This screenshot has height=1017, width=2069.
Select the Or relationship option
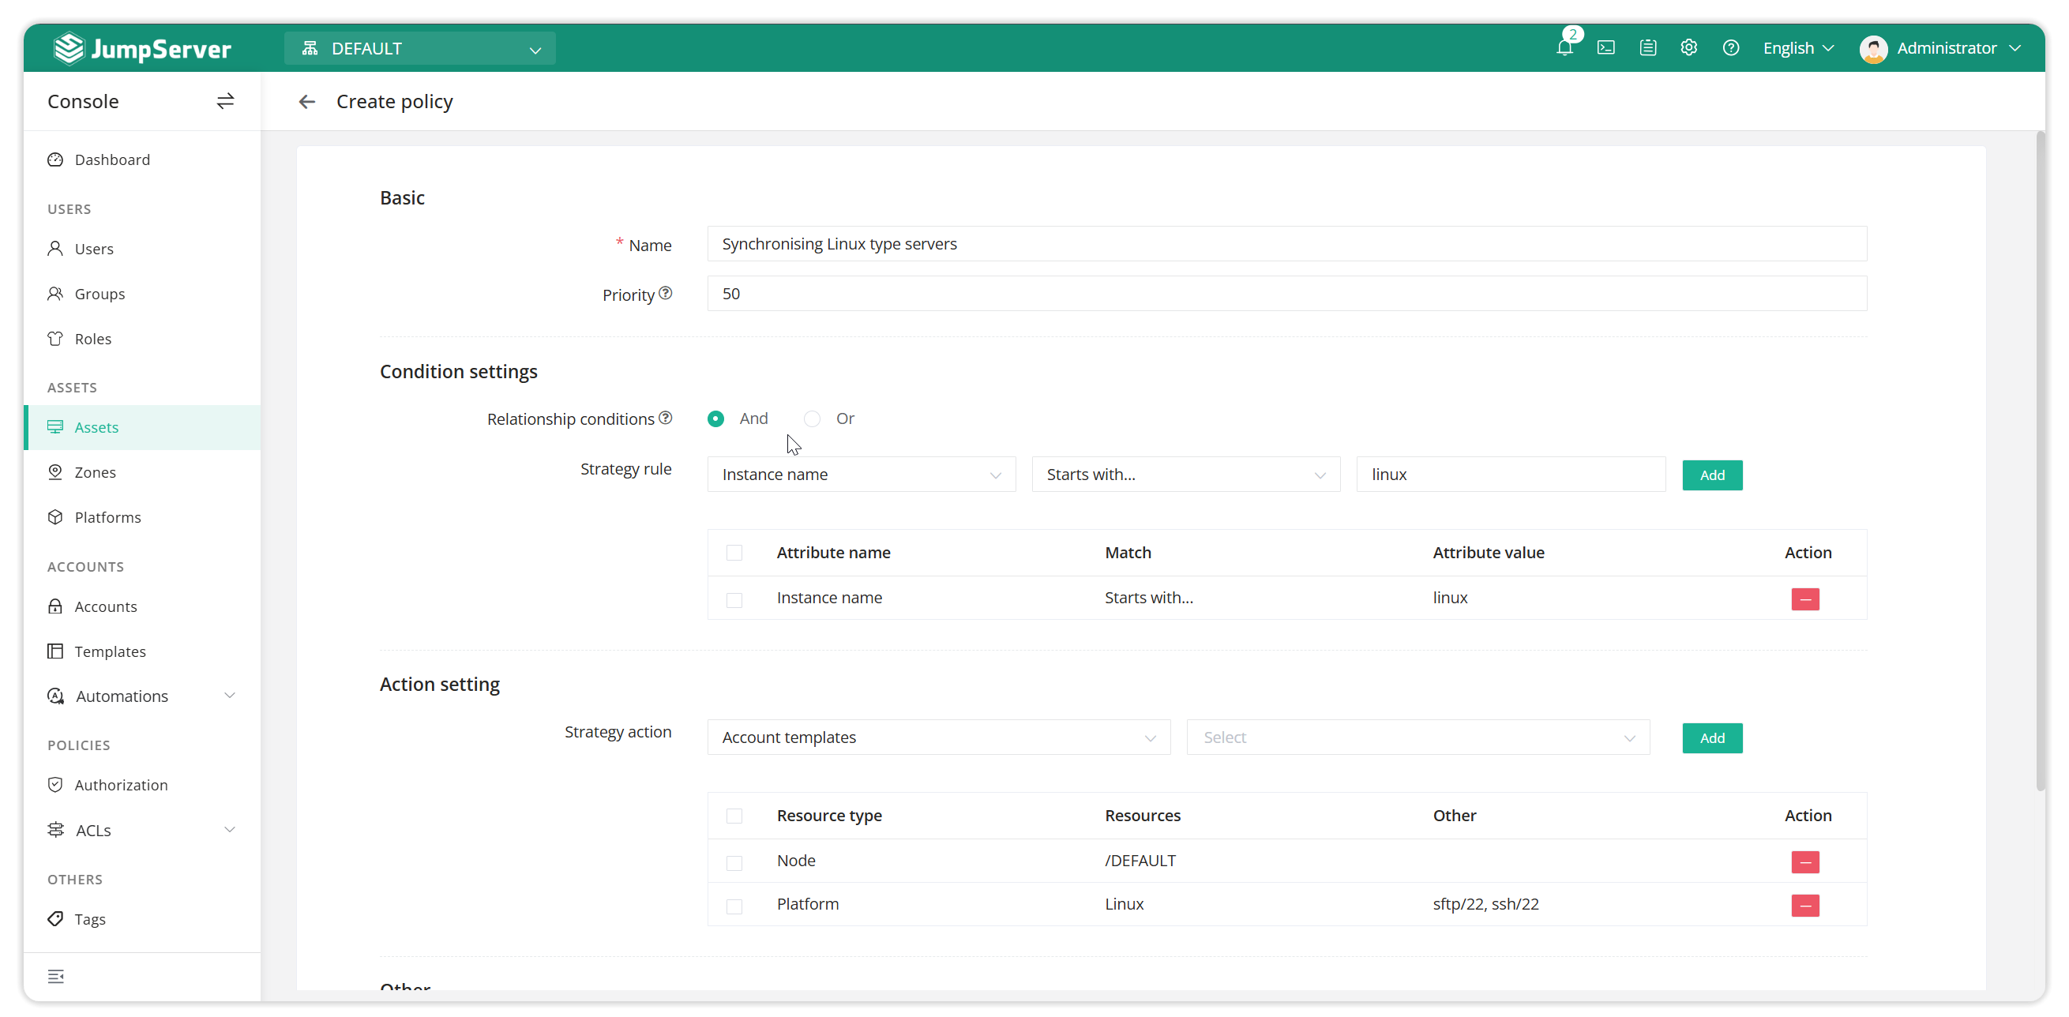point(812,418)
